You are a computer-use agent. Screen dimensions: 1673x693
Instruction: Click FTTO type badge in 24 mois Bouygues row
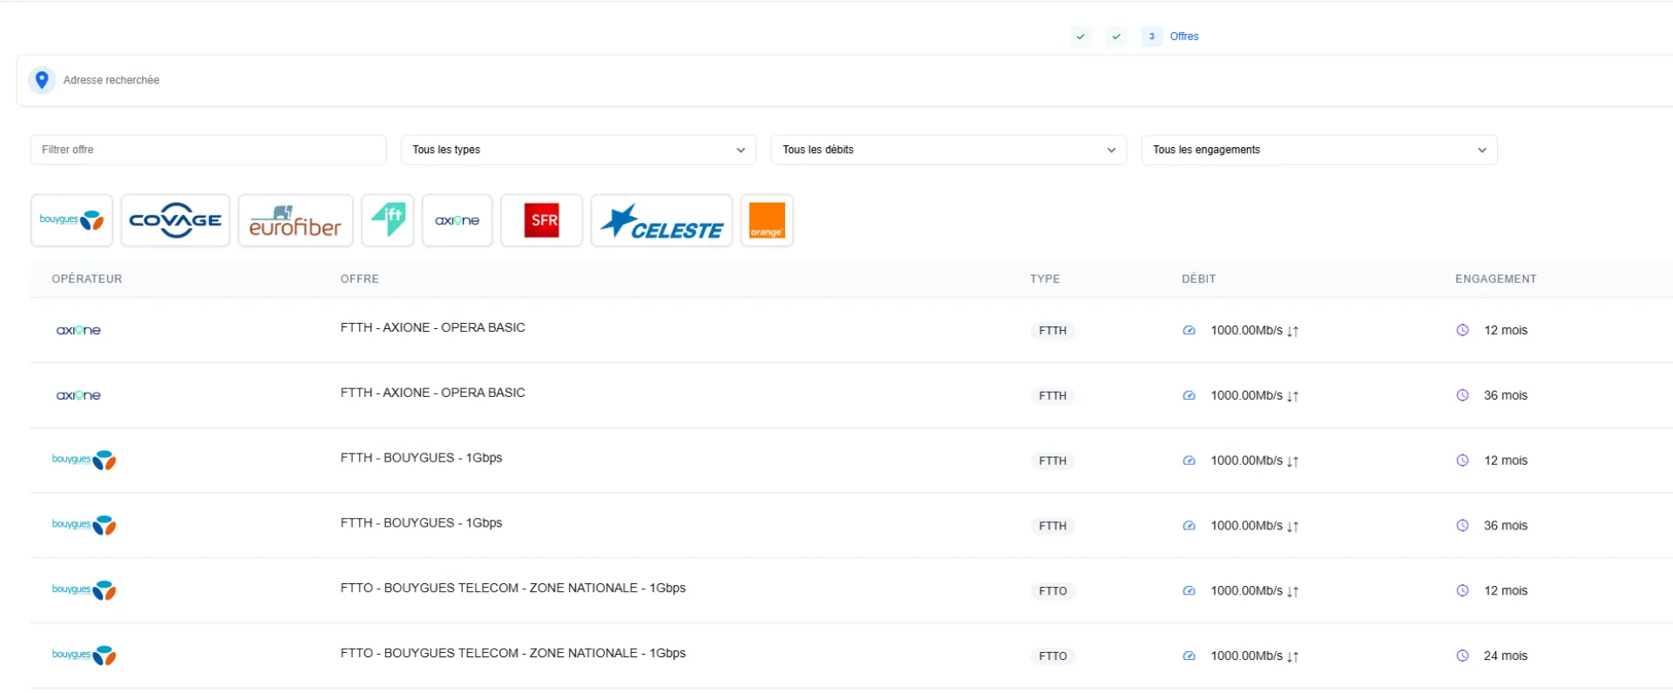1053,656
